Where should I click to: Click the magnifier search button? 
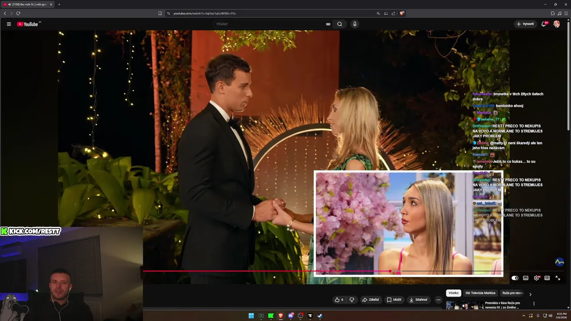339,24
